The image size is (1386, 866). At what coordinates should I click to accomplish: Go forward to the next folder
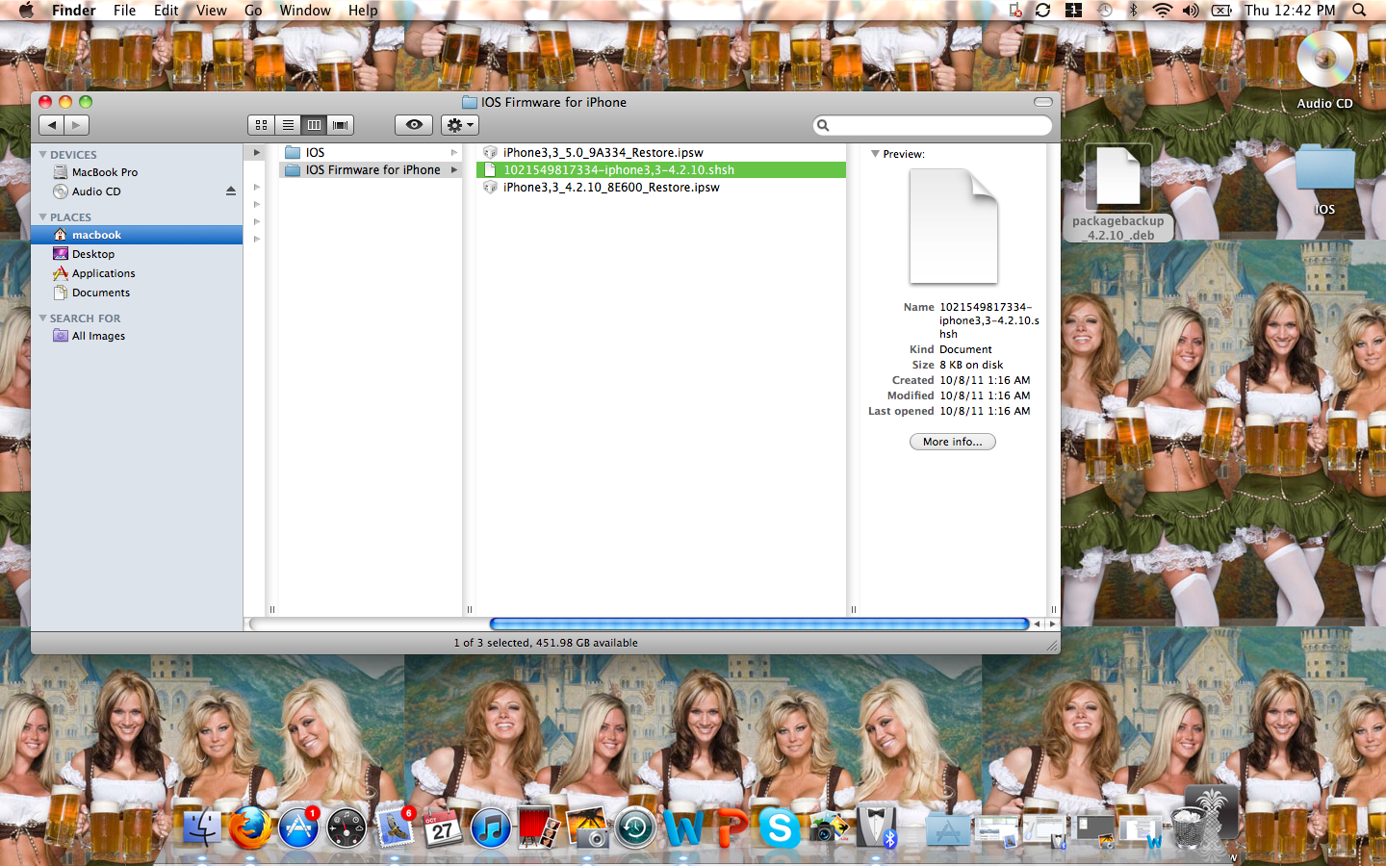[77, 125]
